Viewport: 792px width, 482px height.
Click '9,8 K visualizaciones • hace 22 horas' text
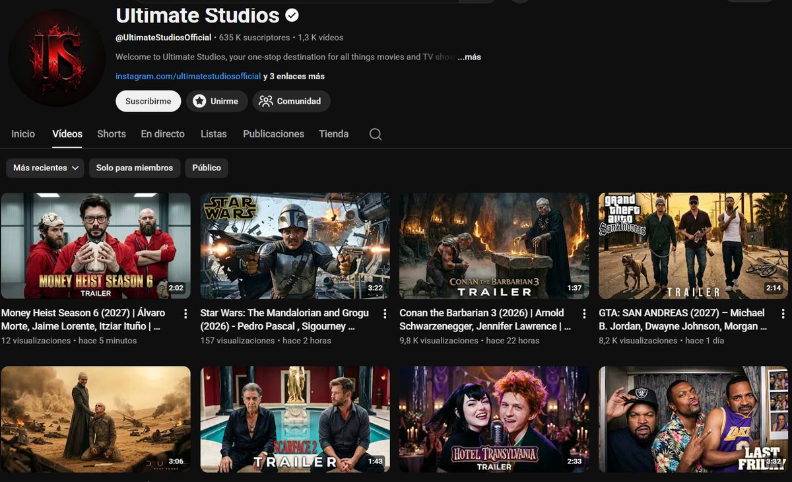(x=470, y=341)
